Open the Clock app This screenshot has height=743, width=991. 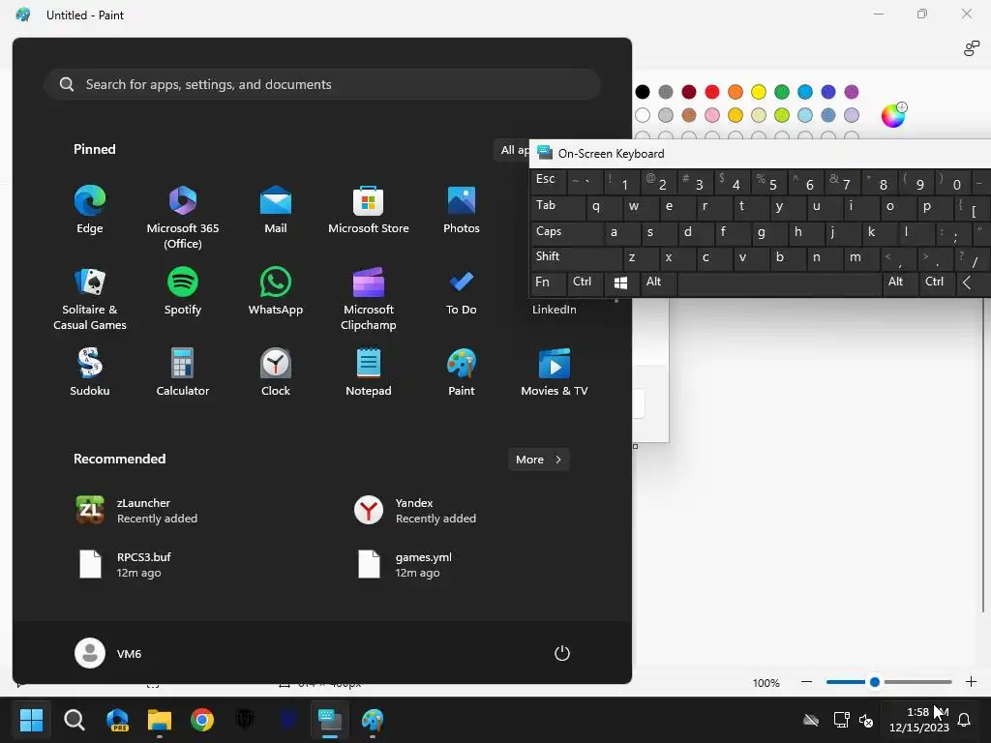point(276,372)
